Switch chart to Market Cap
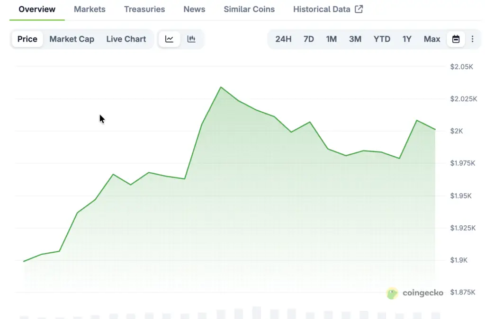This screenshot has height=319, width=485. pos(72,39)
